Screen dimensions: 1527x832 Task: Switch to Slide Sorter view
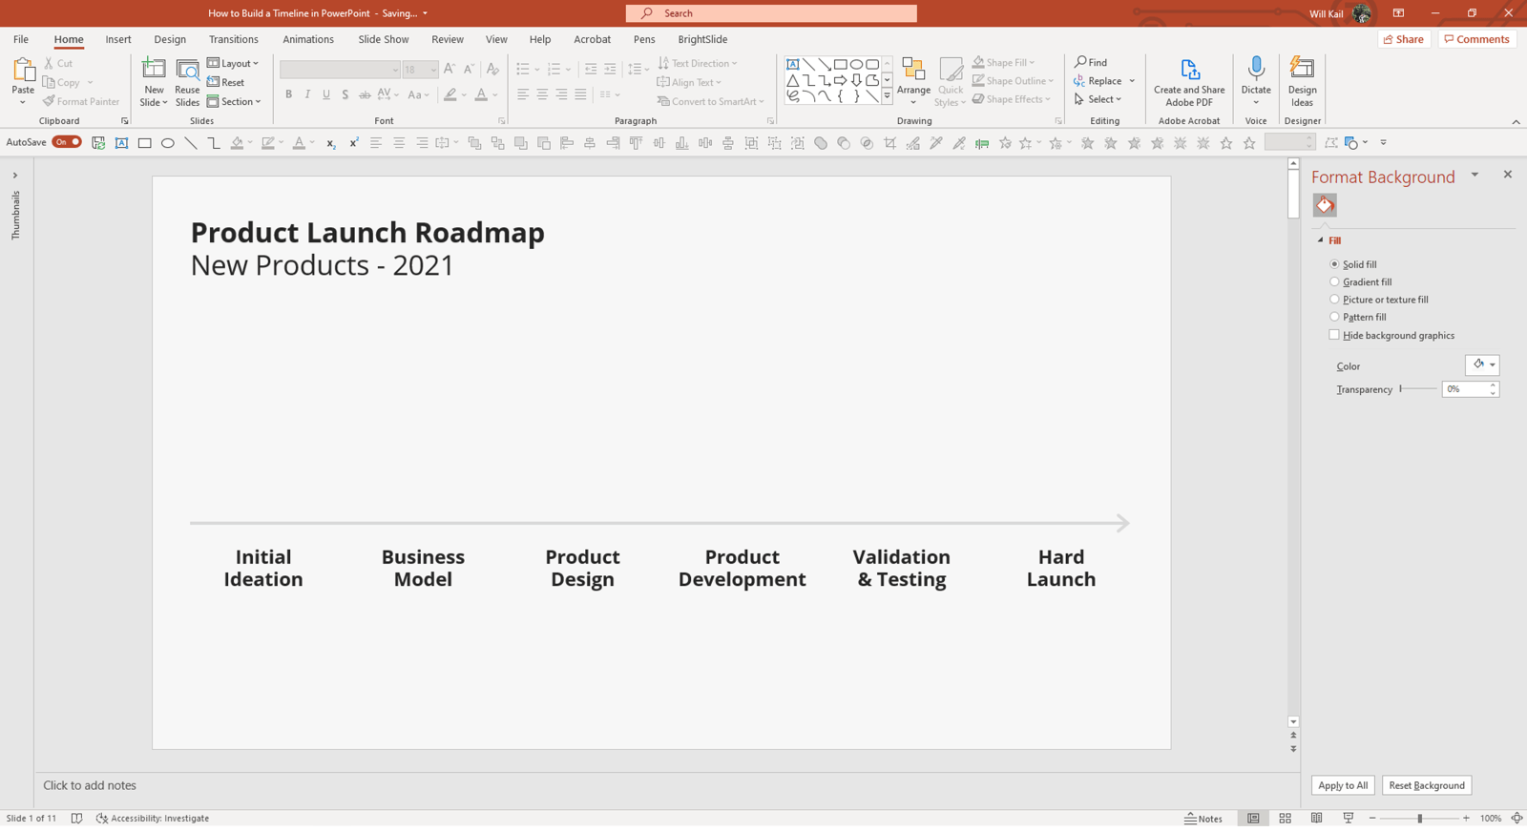[x=1285, y=819]
